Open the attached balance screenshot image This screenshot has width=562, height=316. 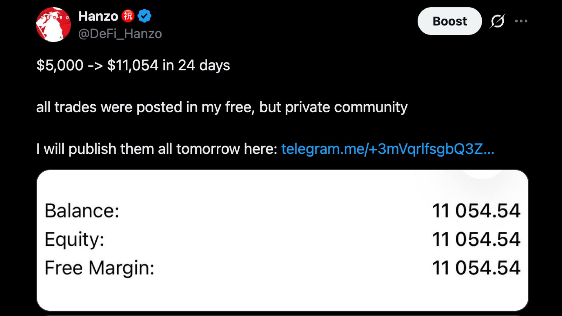282,240
